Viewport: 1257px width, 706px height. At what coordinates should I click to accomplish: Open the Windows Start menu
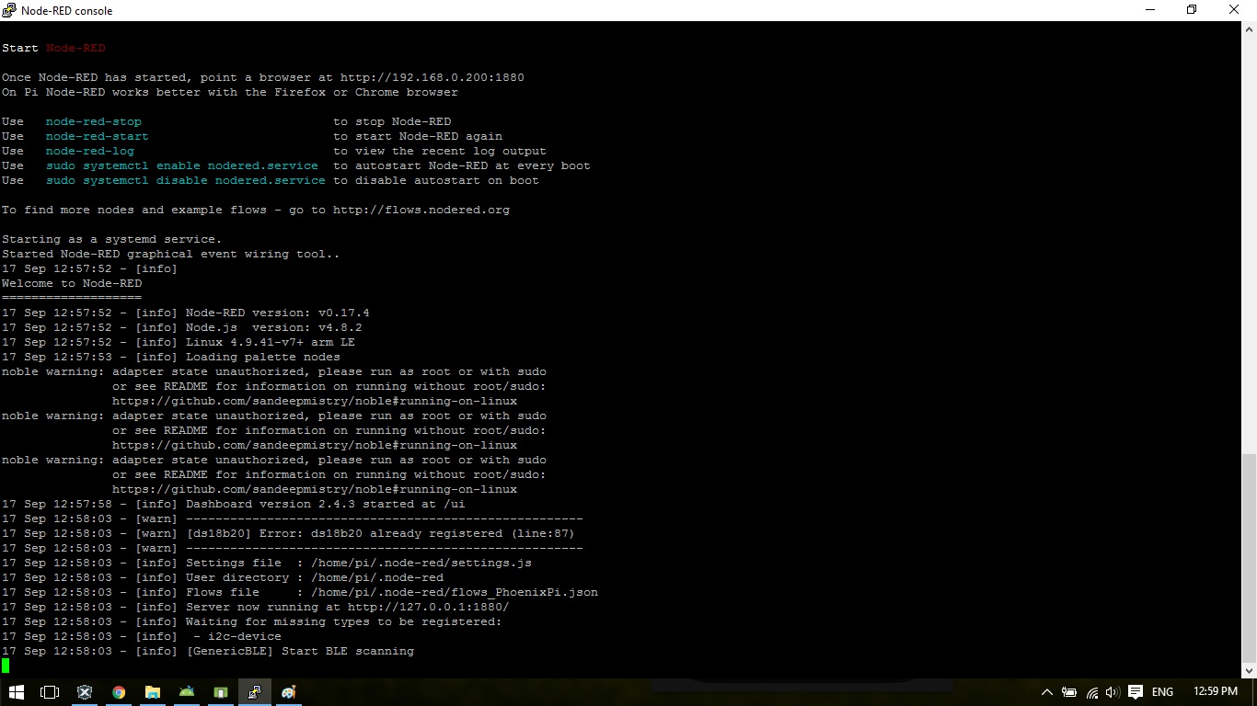[x=17, y=692]
